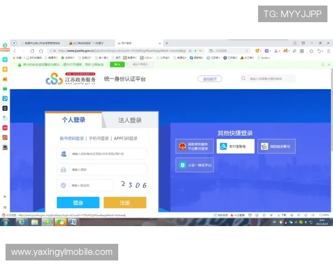This screenshot has height=266, width=333.
Task: Select the 法人登录 tab
Action: [130, 120]
